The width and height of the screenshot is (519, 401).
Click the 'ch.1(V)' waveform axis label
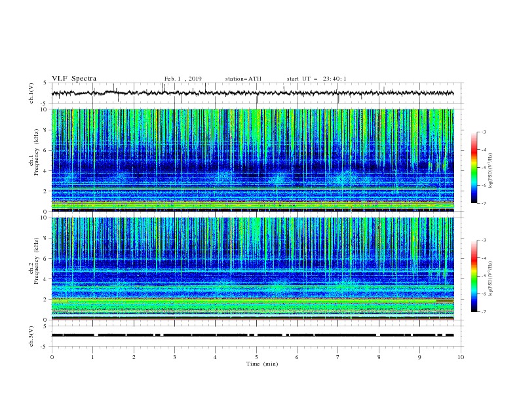pyautogui.click(x=31, y=93)
